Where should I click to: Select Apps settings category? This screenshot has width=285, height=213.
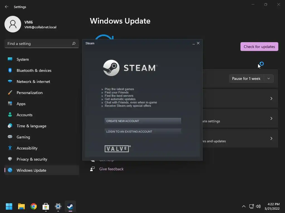[42, 104]
